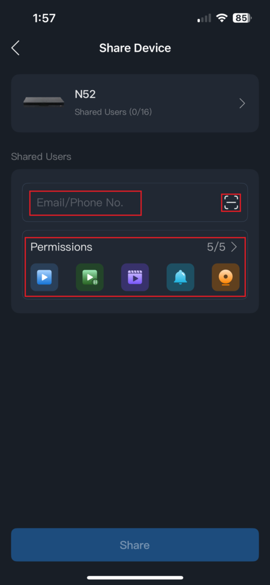270x585 pixels.
Task: Expand Permissions using the right chevron
Action: coord(234,247)
